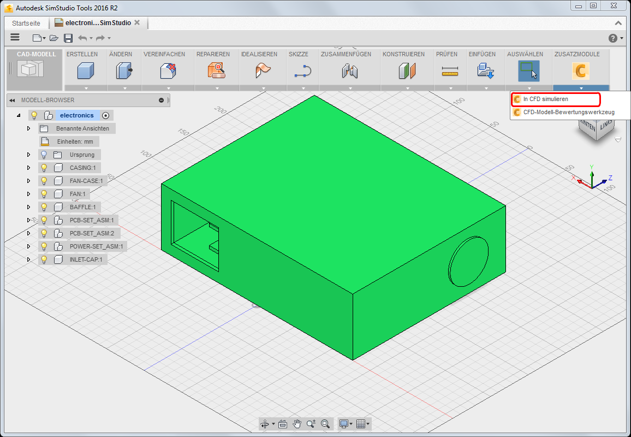Click the ÄNDERN press-pull icon

[x=124, y=70]
